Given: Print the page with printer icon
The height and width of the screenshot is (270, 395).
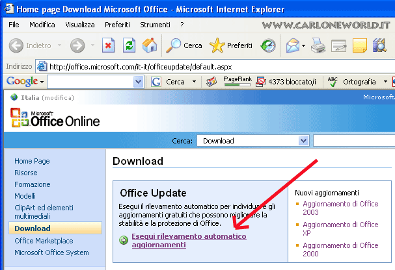Looking at the screenshot, I should [318, 45].
